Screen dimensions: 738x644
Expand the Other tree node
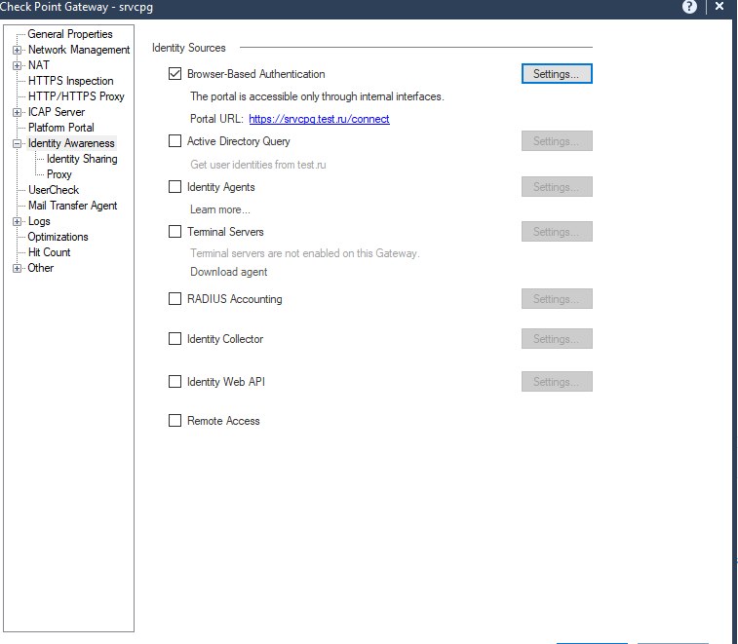click(x=17, y=268)
